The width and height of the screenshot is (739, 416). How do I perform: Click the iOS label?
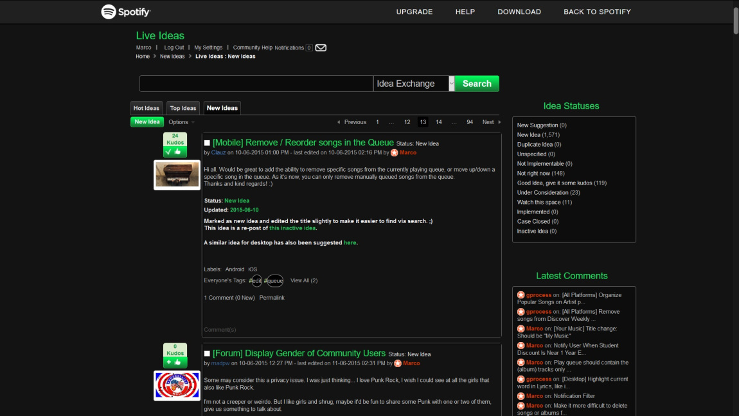point(253,269)
